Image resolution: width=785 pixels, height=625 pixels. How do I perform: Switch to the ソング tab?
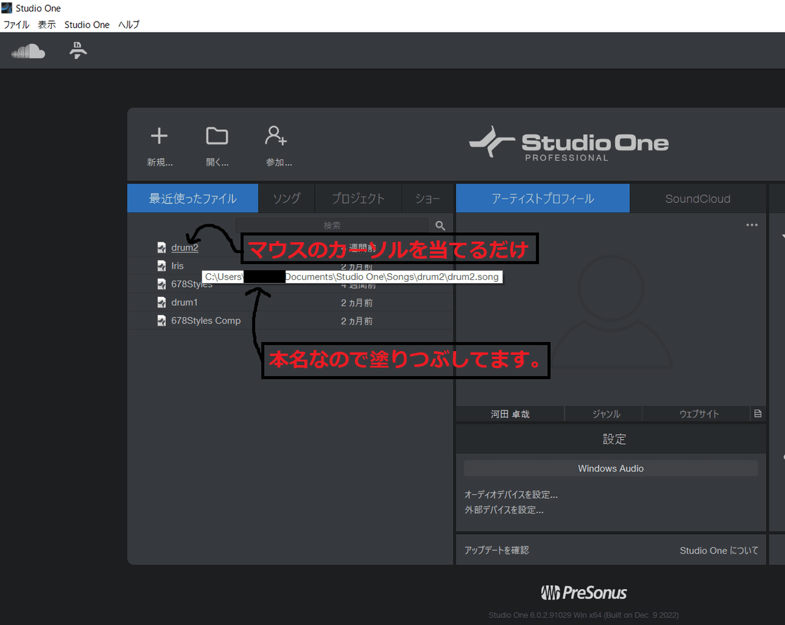pyautogui.click(x=287, y=199)
